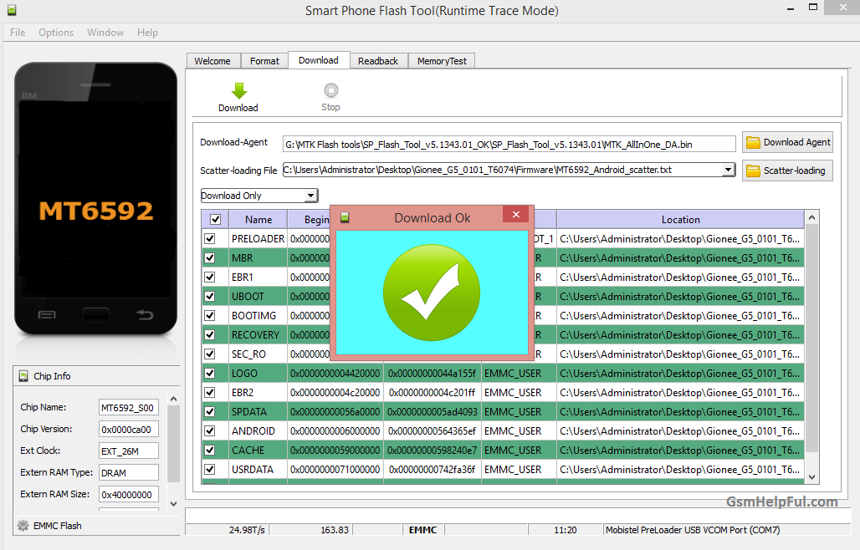Click the folder icon on Scatter-loading button
The image size is (860, 550).
[753, 171]
